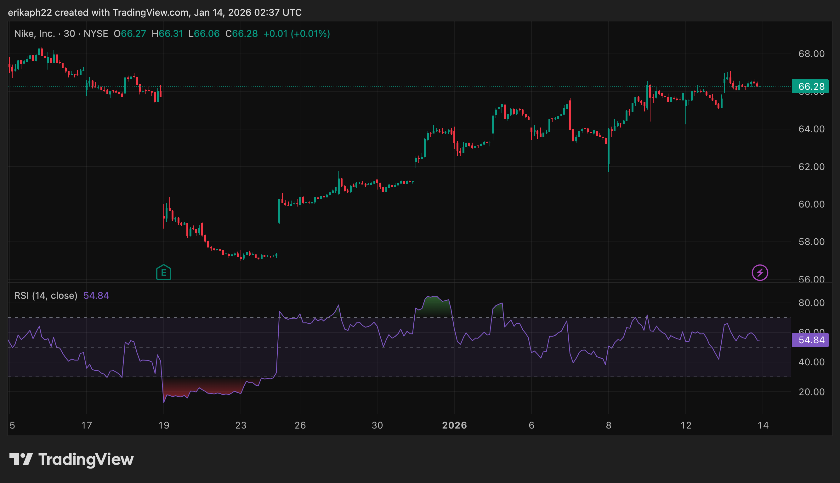Click the purple lightning bolt icon
Screen dimensions: 840x483
point(759,273)
